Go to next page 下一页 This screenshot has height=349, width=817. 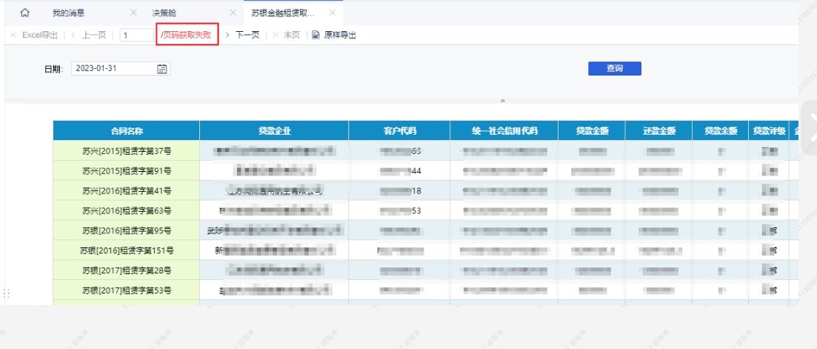[247, 35]
